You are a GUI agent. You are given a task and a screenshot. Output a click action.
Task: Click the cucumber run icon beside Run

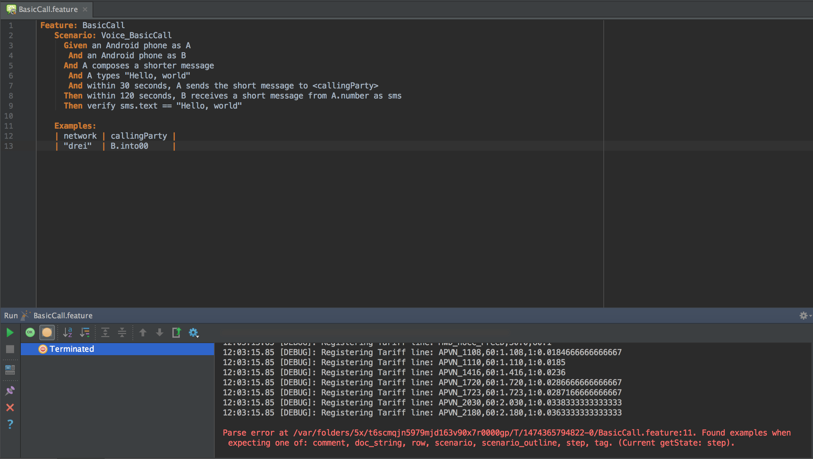click(x=25, y=316)
